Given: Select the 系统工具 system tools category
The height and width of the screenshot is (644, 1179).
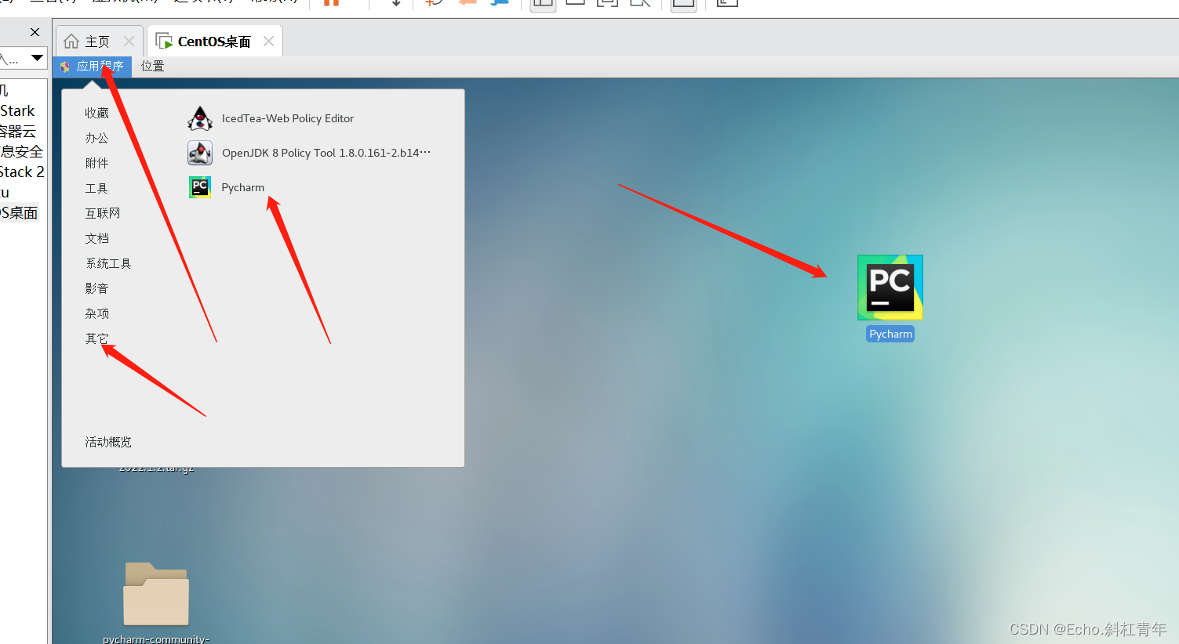Looking at the screenshot, I should (108, 263).
